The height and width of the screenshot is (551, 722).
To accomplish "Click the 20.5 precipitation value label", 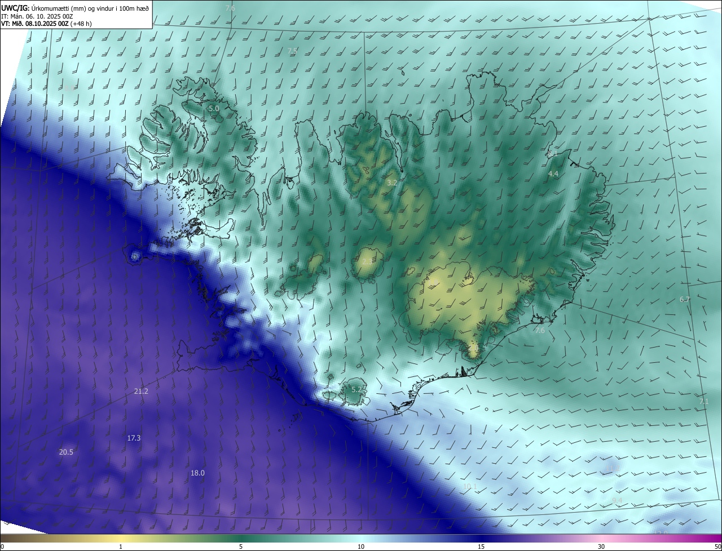I will (66, 452).
